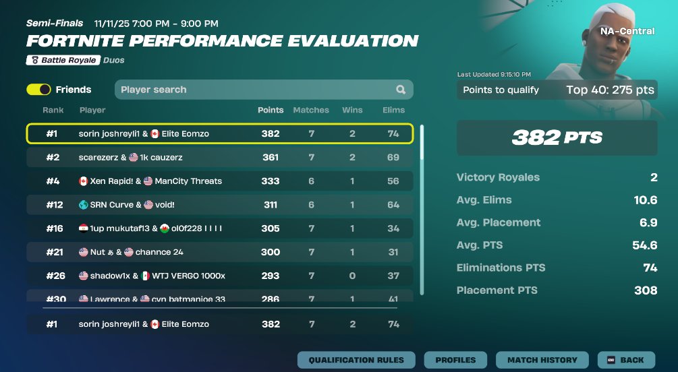This screenshot has width=678, height=372.
Task: Click the leaderboard vertical scrollbar
Action: 422,210
